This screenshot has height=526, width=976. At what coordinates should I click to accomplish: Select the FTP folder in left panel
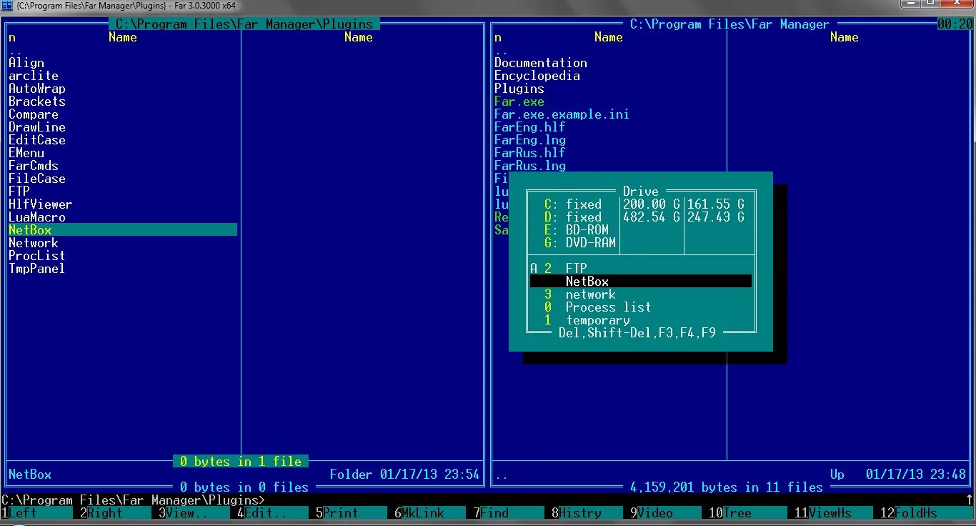pyautogui.click(x=19, y=192)
